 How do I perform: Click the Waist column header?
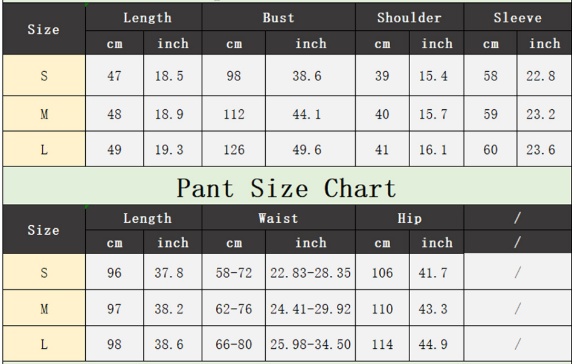point(278,219)
